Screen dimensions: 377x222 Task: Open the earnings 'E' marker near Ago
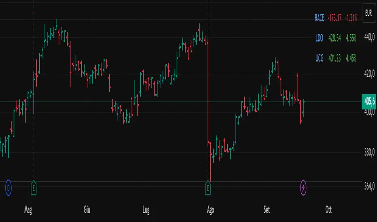208,188
